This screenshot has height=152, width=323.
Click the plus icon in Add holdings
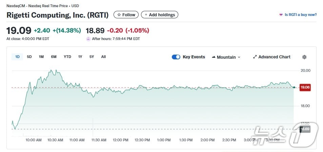tap(146, 15)
